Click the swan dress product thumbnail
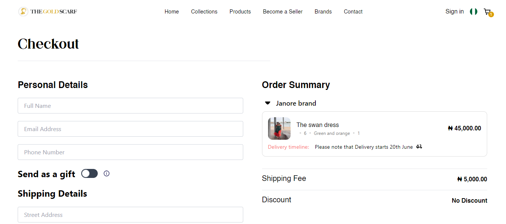This screenshot has height=224, width=506. pos(279,128)
